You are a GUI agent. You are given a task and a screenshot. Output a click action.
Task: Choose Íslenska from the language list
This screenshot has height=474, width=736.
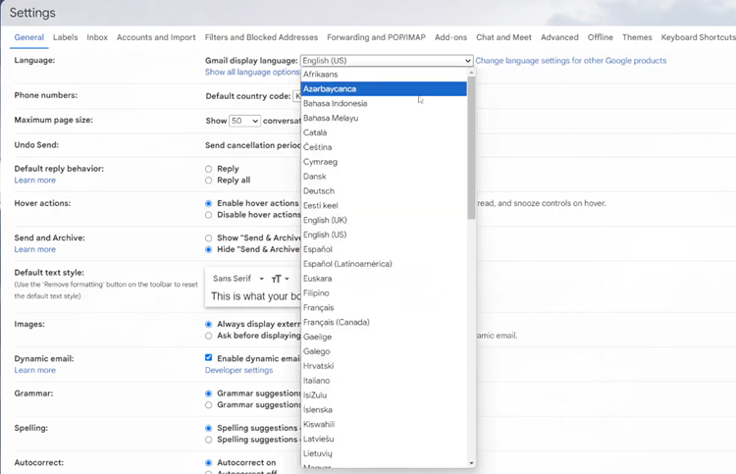(384, 409)
